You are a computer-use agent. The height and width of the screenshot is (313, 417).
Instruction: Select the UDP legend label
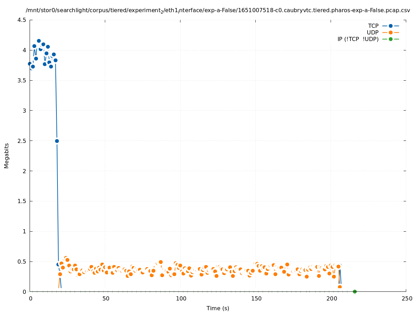pos(372,32)
